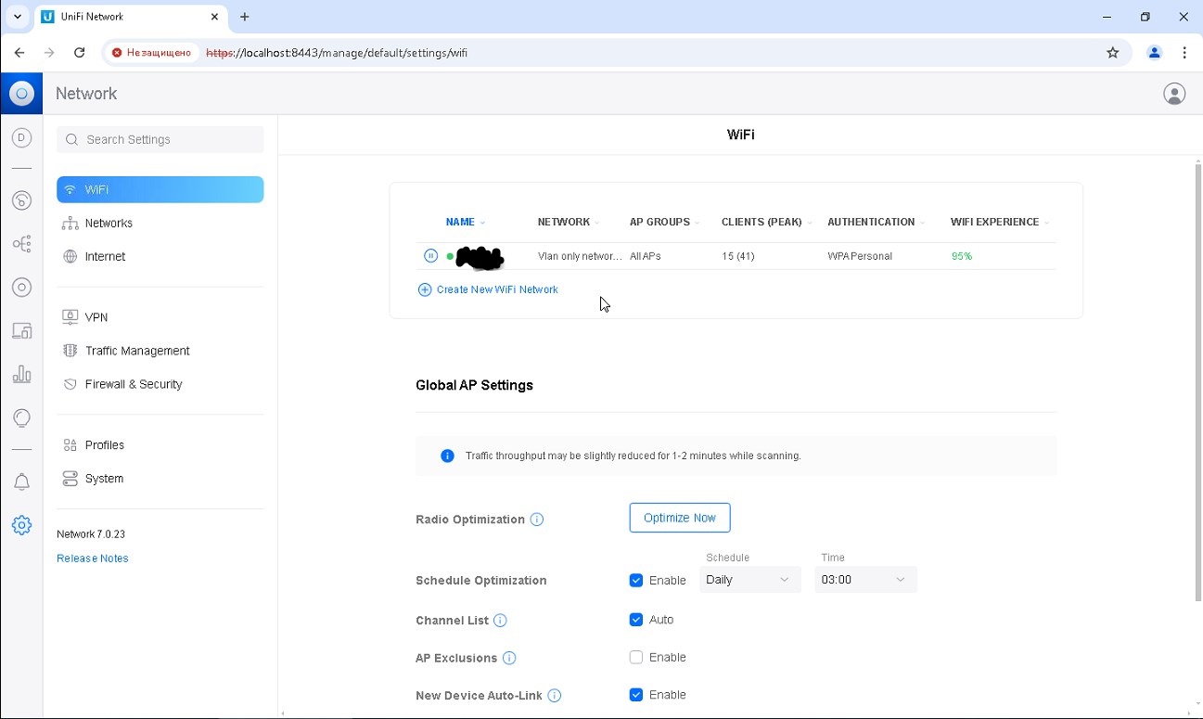This screenshot has width=1203, height=719.
Task: Click the Search Settings input field
Action: [x=160, y=139]
